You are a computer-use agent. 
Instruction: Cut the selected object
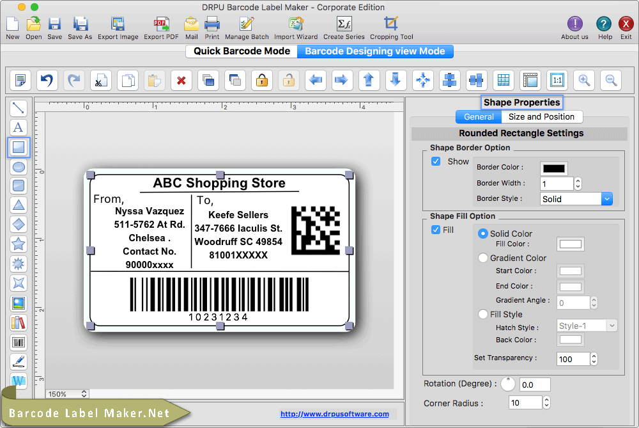[x=101, y=80]
